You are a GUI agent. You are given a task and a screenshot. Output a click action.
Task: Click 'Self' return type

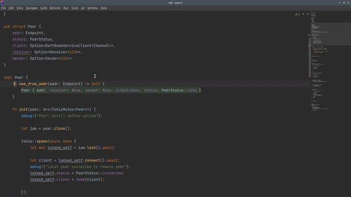click(95, 84)
